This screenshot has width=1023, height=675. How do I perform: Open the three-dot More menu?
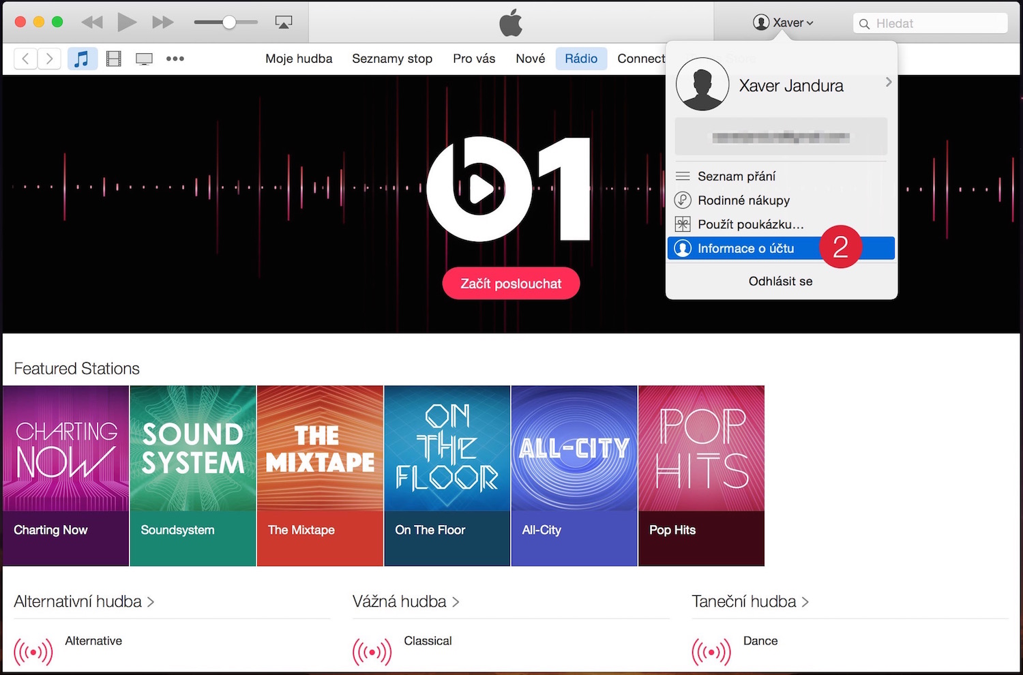coord(175,59)
